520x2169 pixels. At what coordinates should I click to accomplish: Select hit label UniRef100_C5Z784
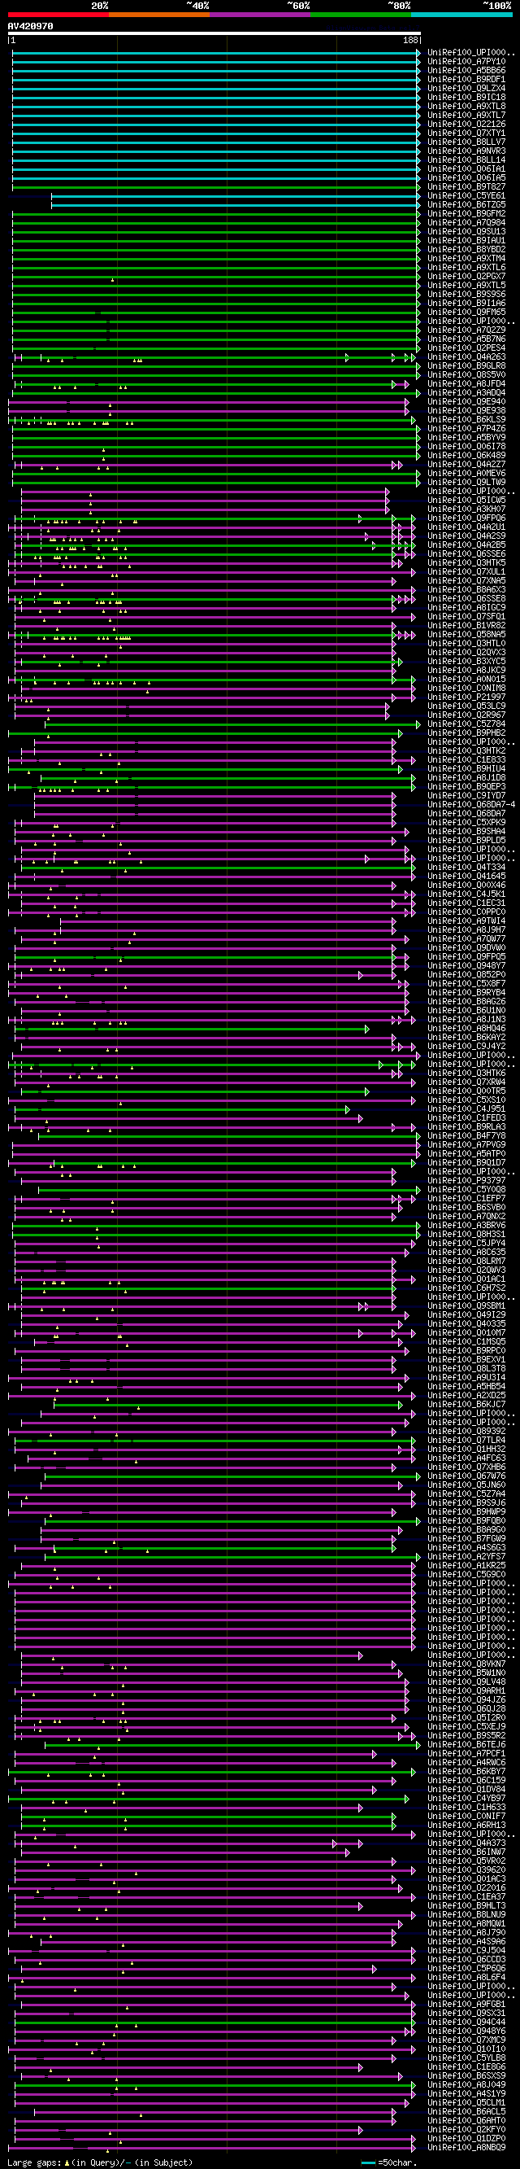466,724
